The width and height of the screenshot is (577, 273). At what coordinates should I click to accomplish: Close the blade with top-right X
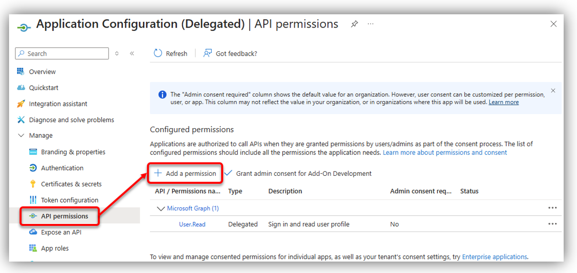(x=554, y=24)
